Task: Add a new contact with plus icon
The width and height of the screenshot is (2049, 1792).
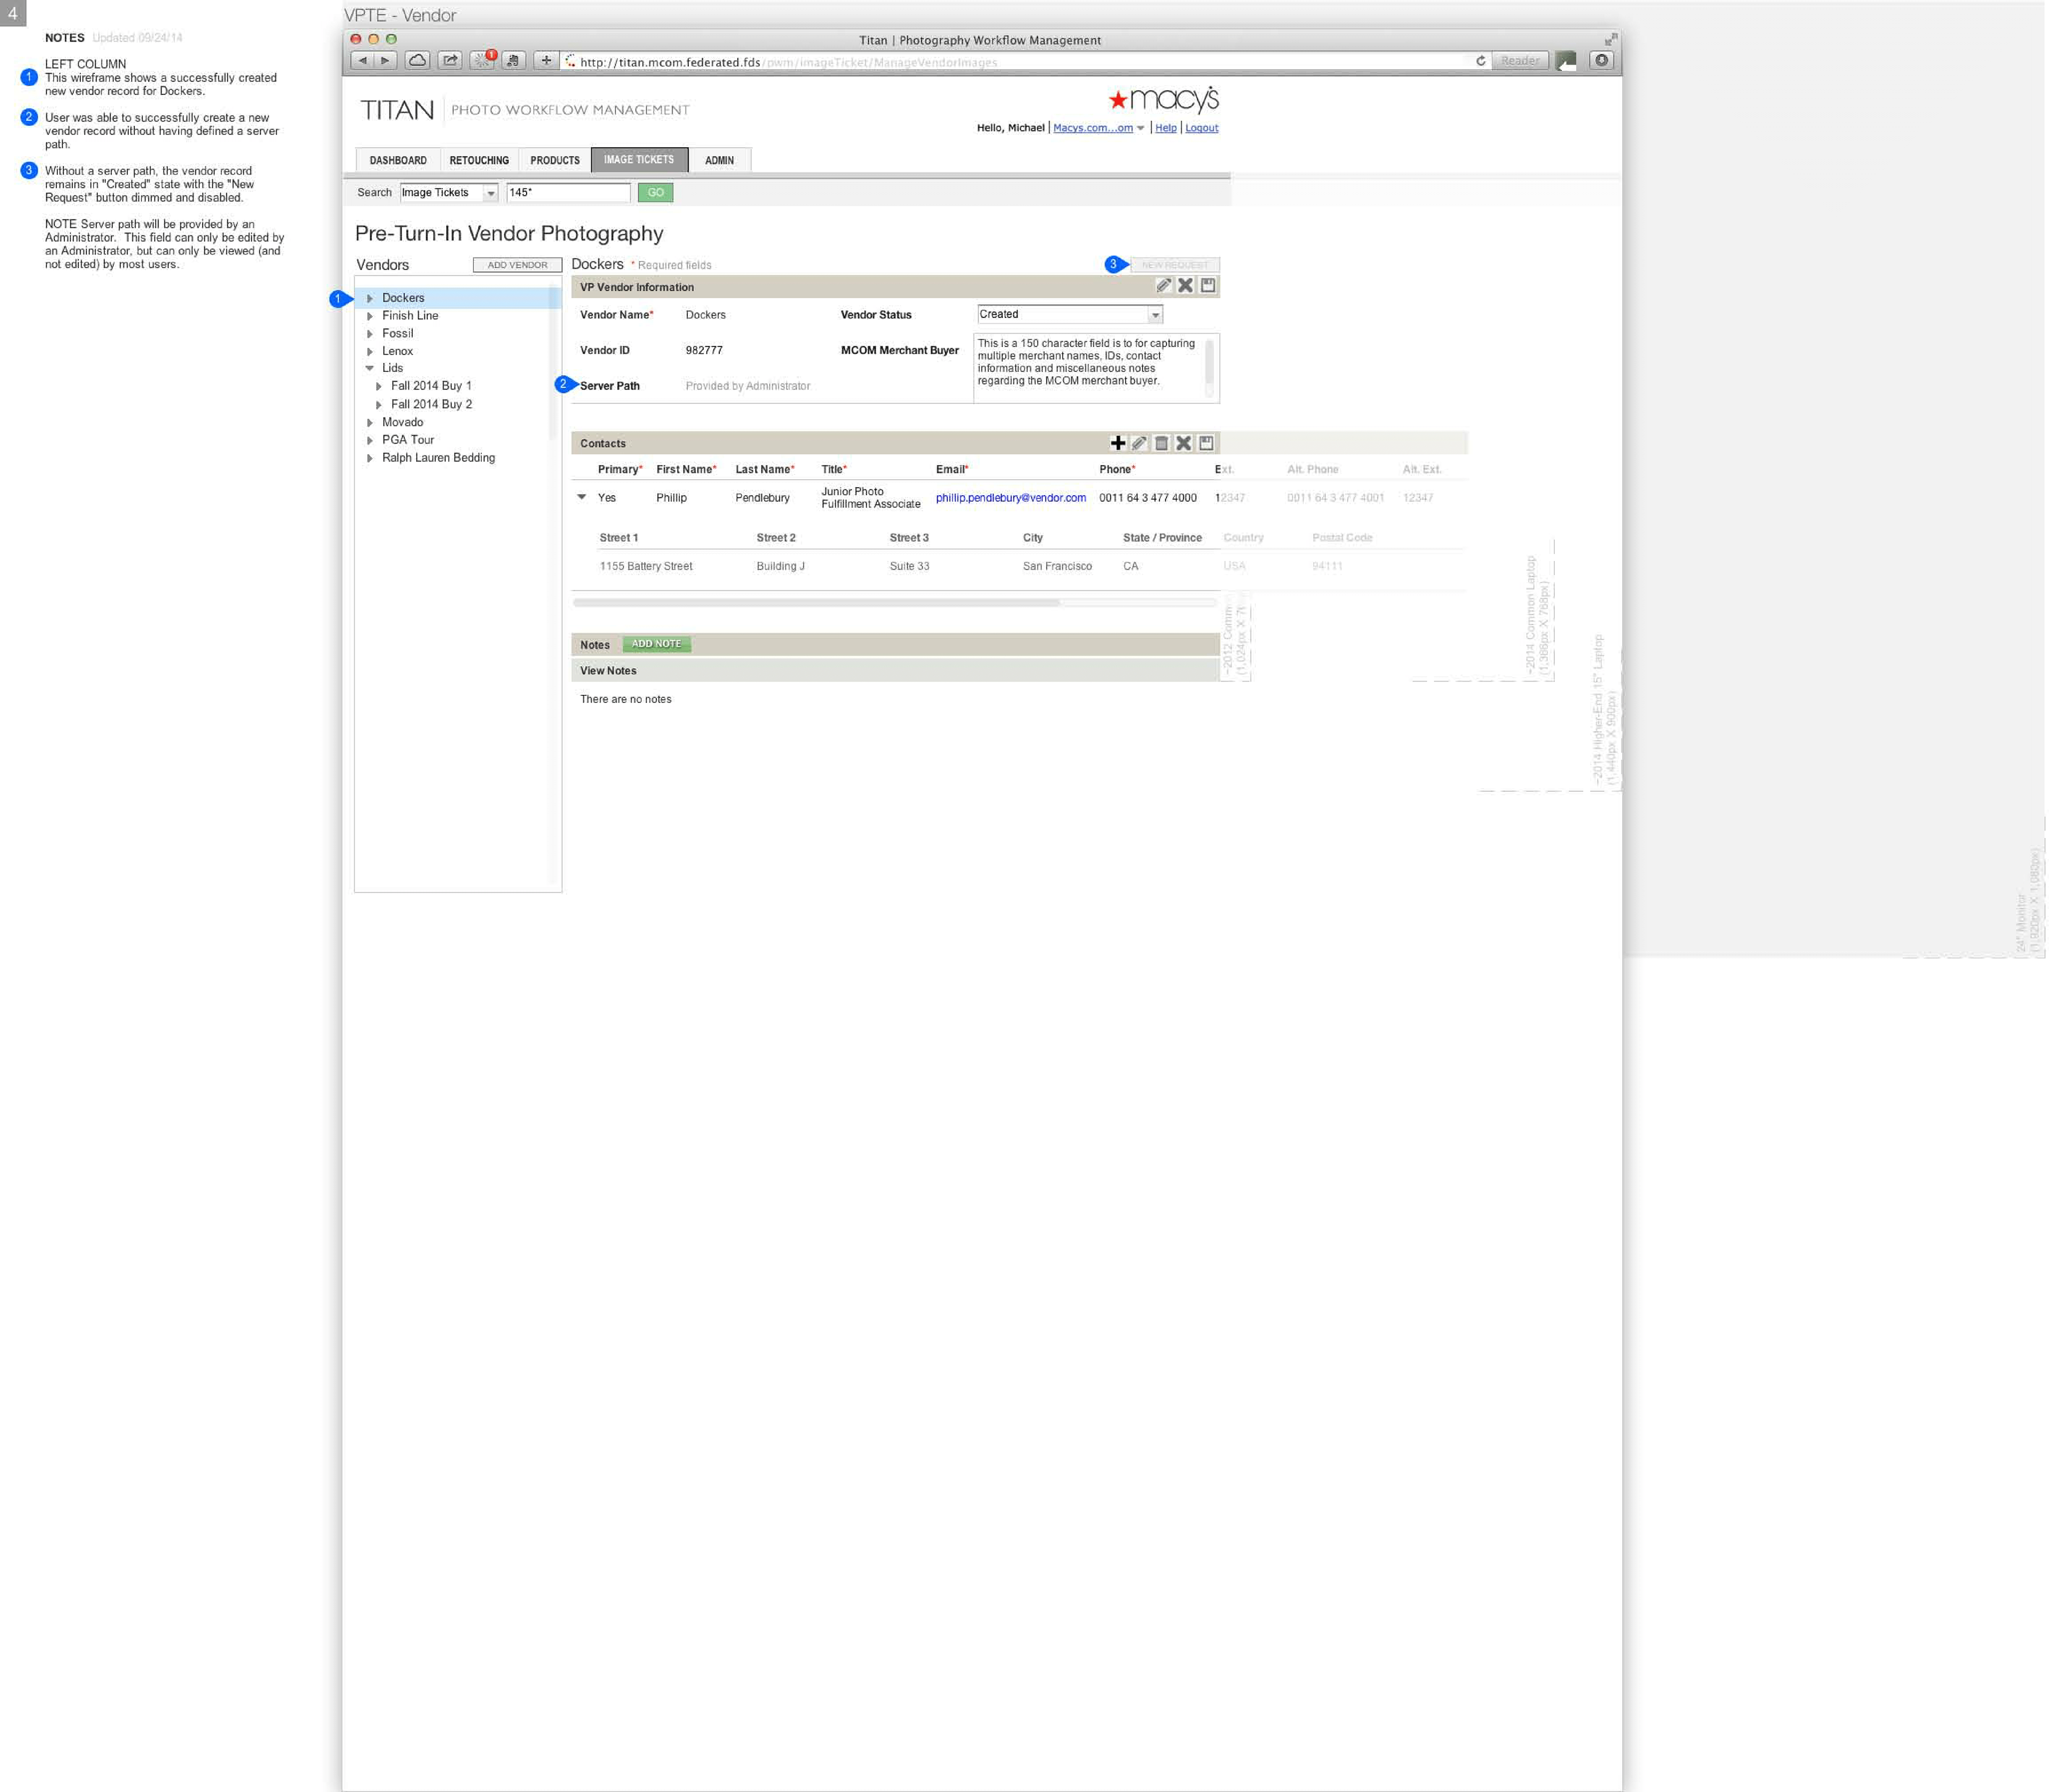Action: coord(1119,443)
